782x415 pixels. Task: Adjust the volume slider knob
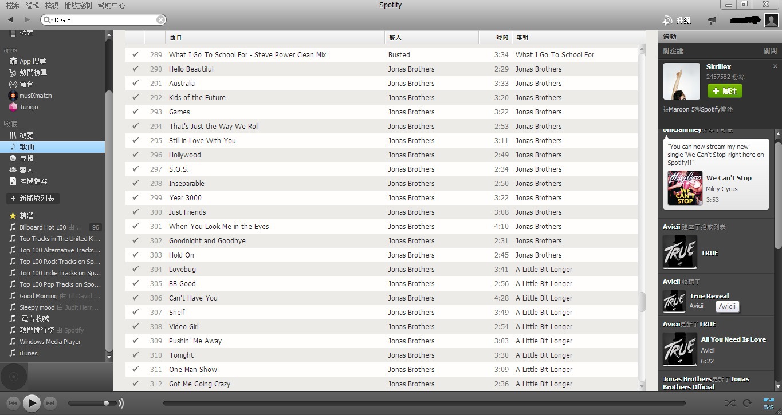(x=107, y=403)
